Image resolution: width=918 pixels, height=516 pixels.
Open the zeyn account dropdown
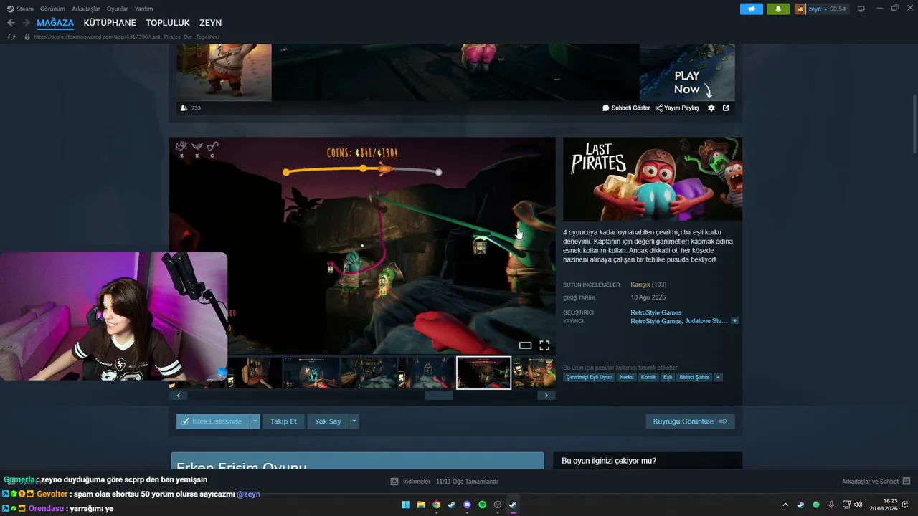click(x=816, y=9)
